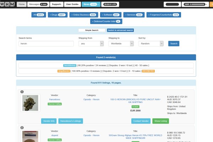The height and width of the screenshot is (142, 213).
Task: Open Messages with 0 new
Action: [x=38, y=4]
